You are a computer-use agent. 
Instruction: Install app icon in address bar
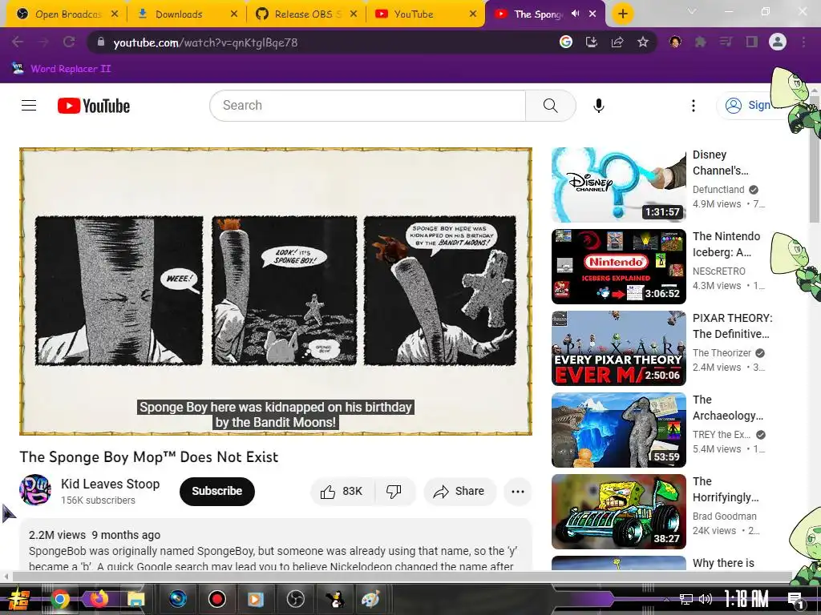click(592, 42)
